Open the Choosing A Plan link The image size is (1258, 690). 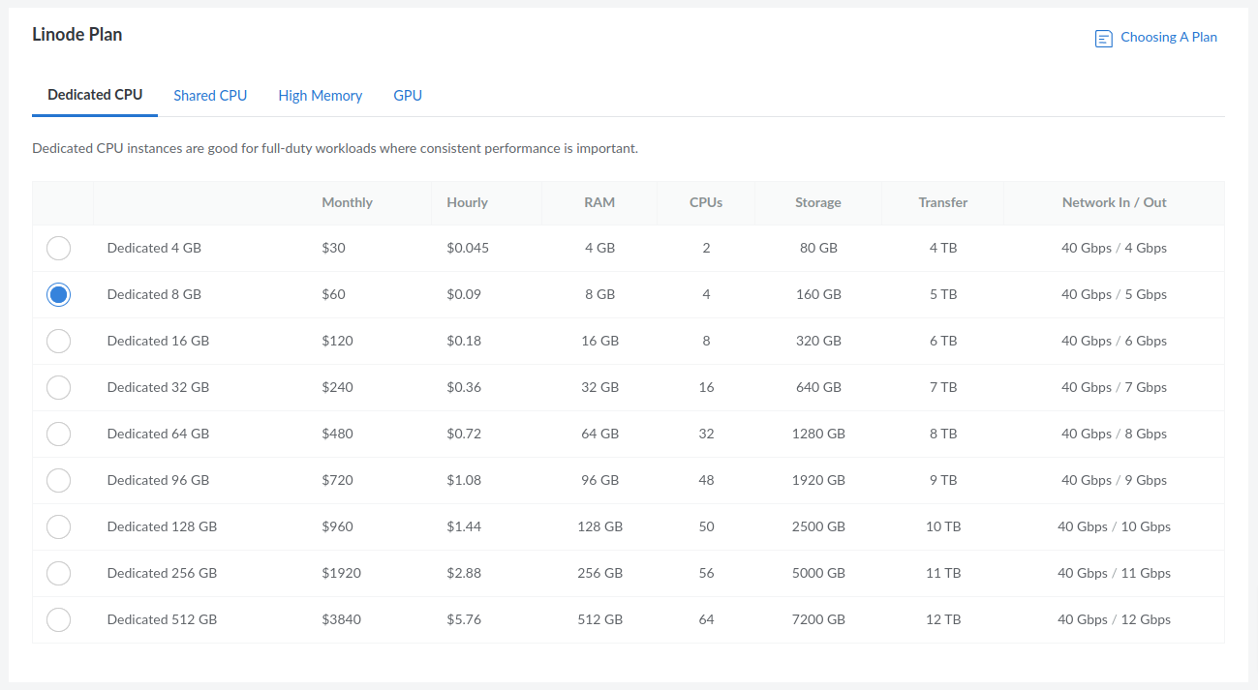click(x=1169, y=37)
